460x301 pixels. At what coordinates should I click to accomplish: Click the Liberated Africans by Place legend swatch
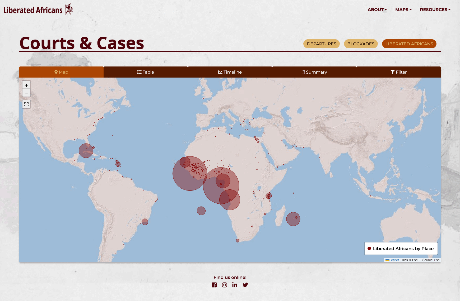click(369, 249)
